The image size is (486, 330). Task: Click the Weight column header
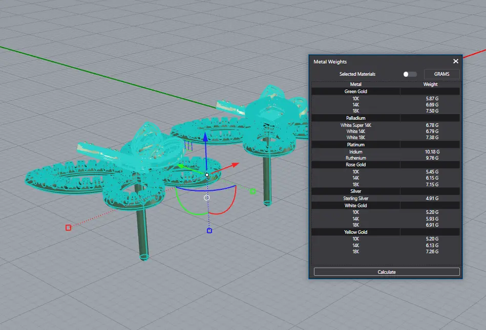pos(430,84)
